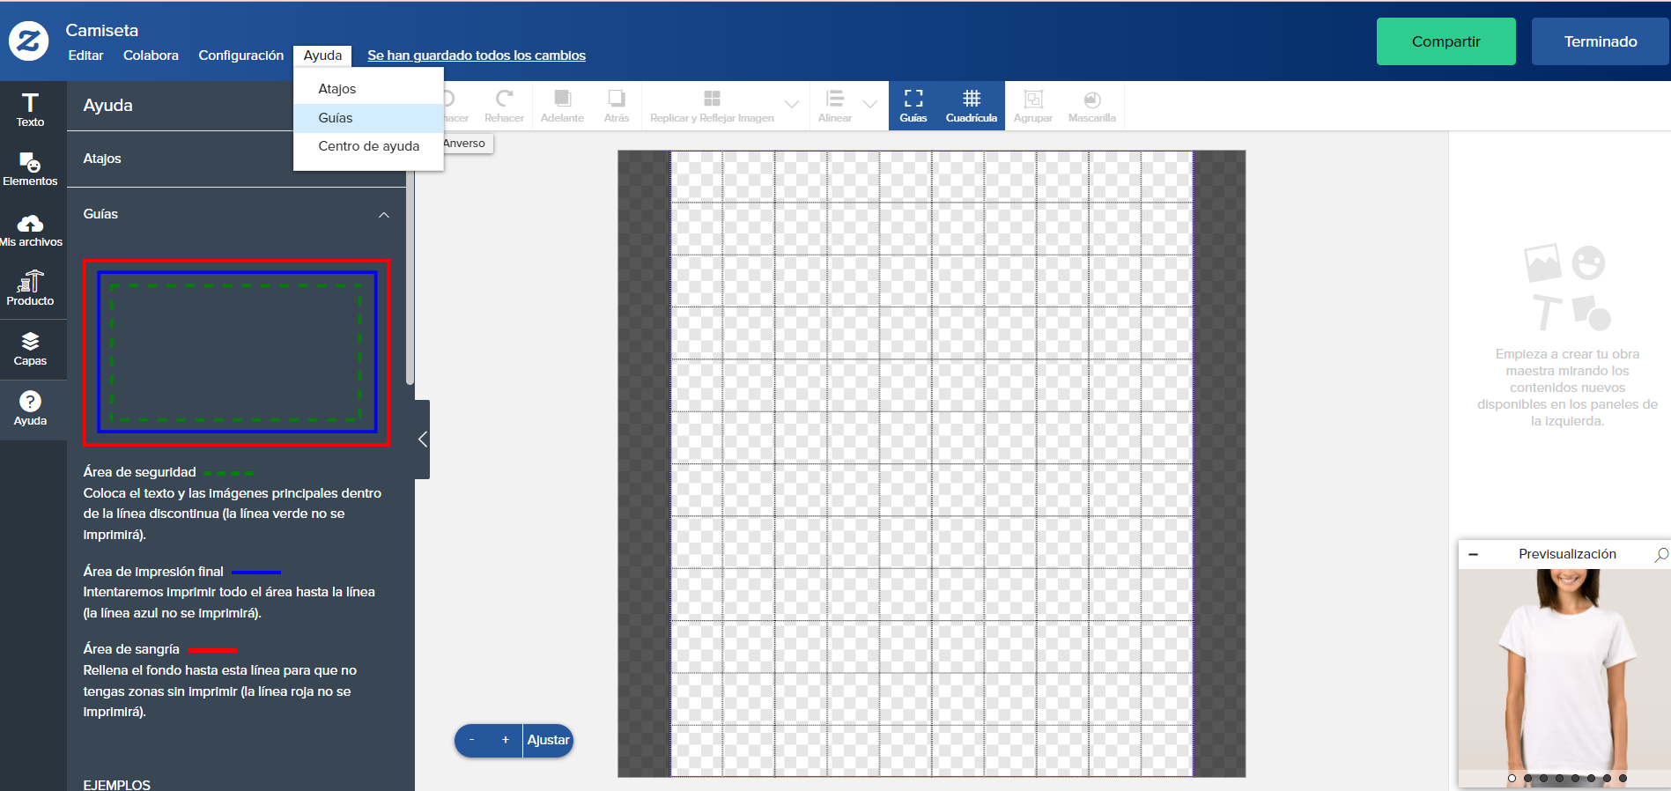
Task: Select first preview carousel dot
Action: click(x=1512, y=778)
